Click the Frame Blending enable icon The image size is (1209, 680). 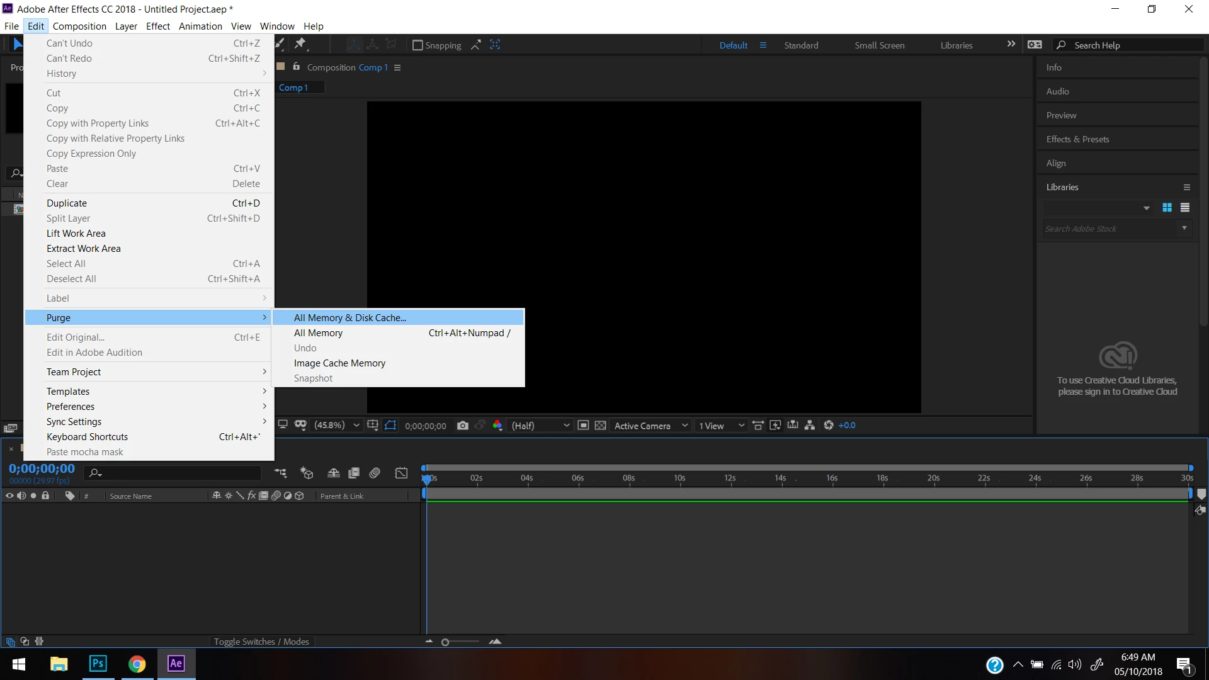tap(354, 473)
